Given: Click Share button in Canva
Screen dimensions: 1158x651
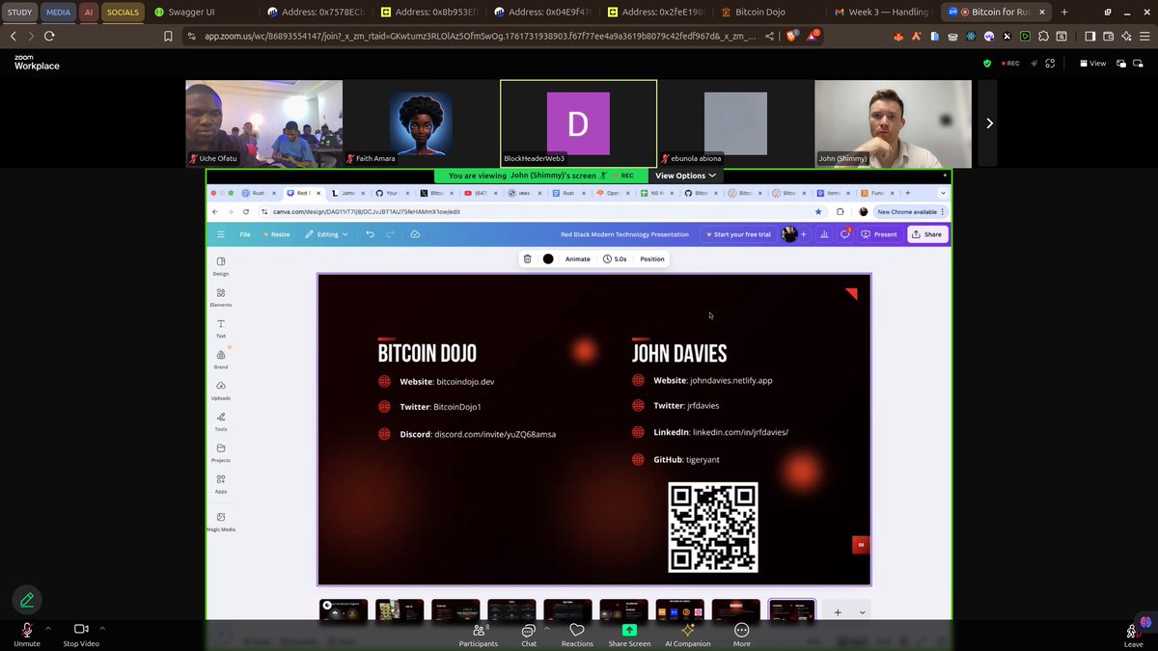Looking at the screenshot, I should coord(927,234).
